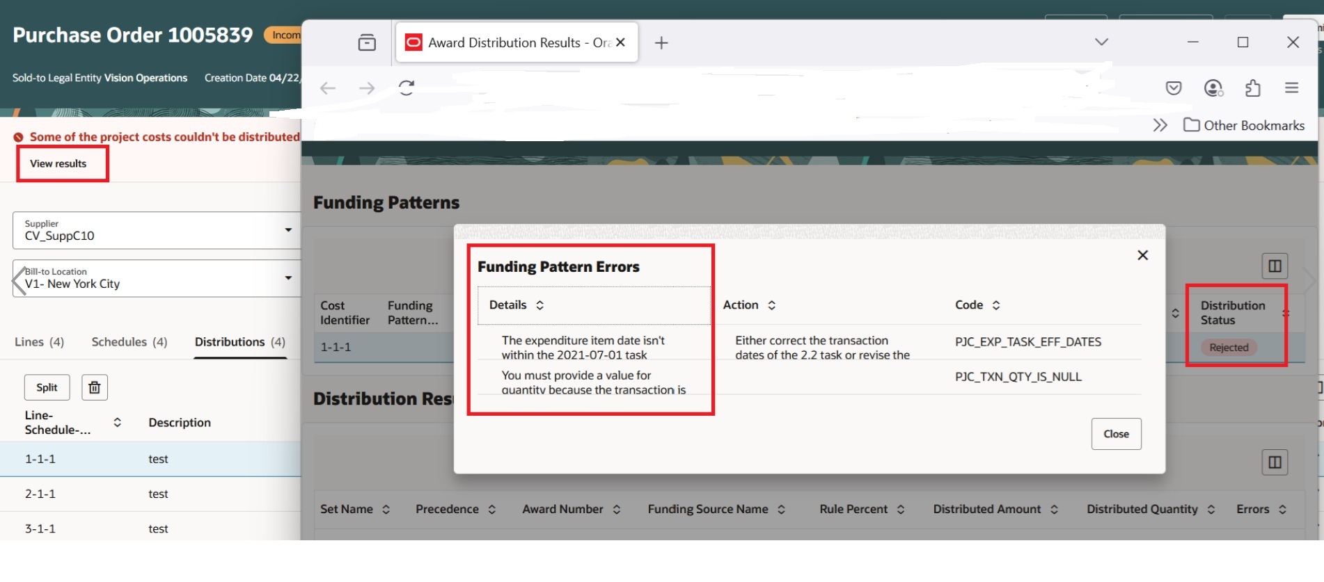The image size is (1324, 582).
Task: Sort errors by Action column
Action: click(x=771, y=305)
